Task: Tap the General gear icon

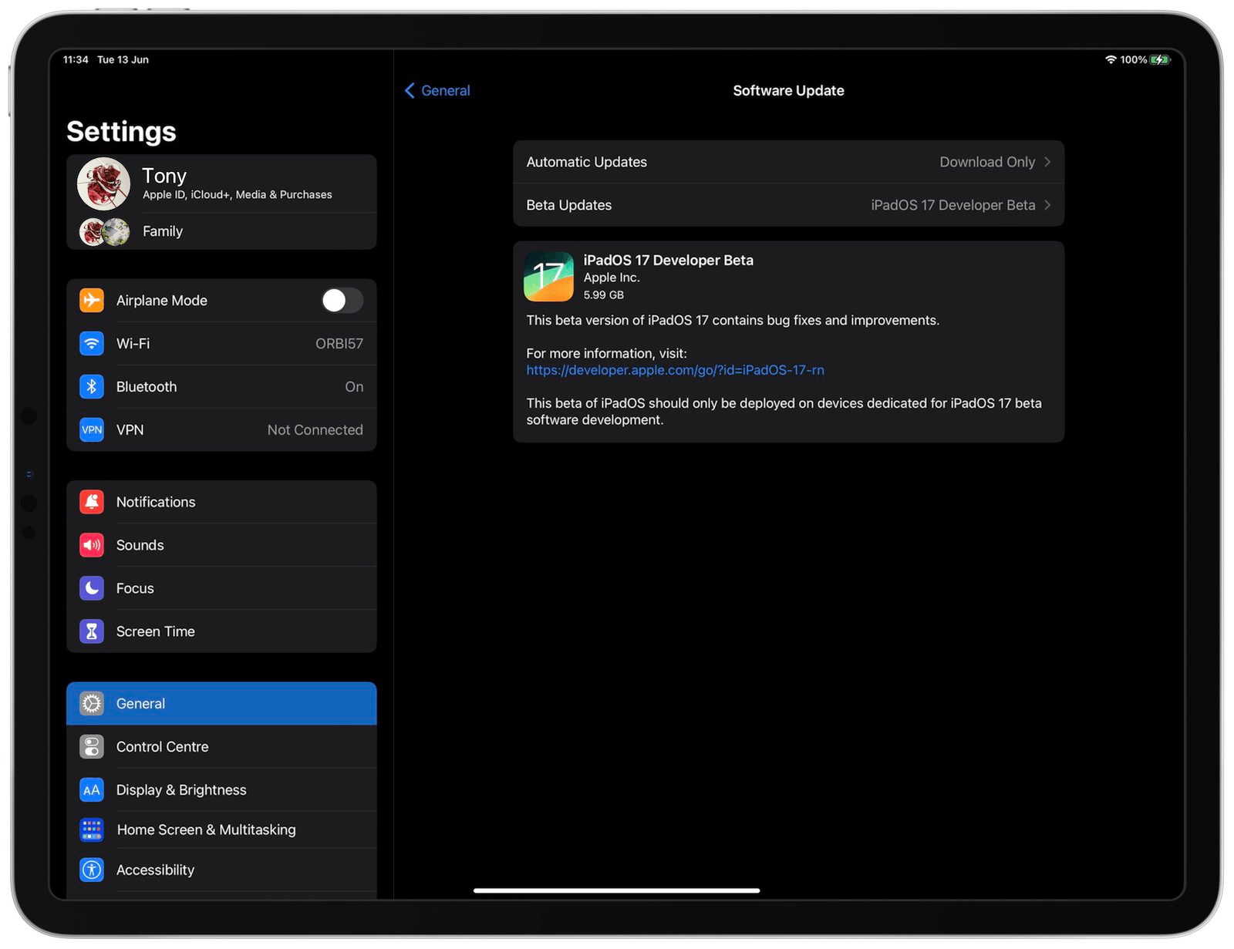Action: (92, 704)
